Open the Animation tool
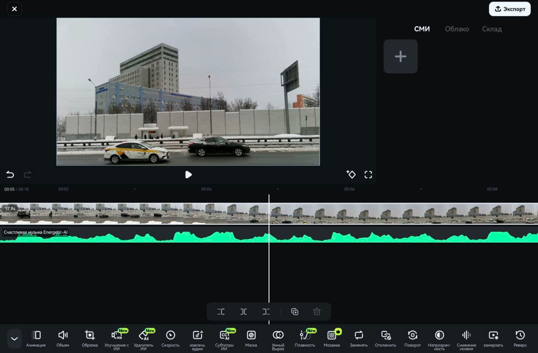Screen dimensions: 538x353 36,338
